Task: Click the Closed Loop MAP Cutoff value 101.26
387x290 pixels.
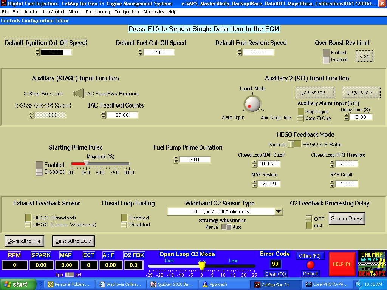Action: tap(269, 164)
